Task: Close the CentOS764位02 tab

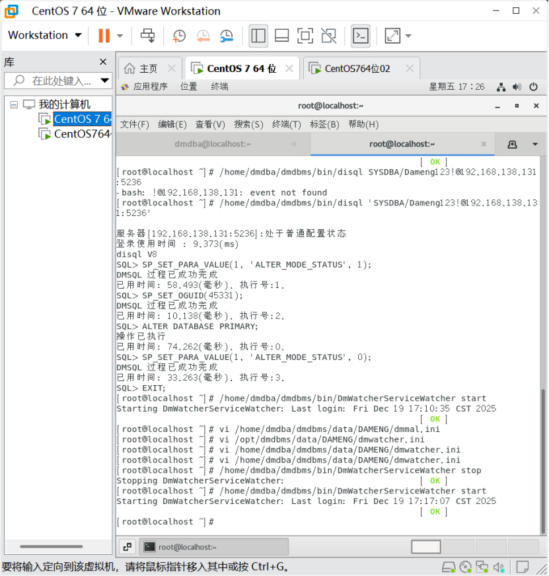Action: (410, 68)
